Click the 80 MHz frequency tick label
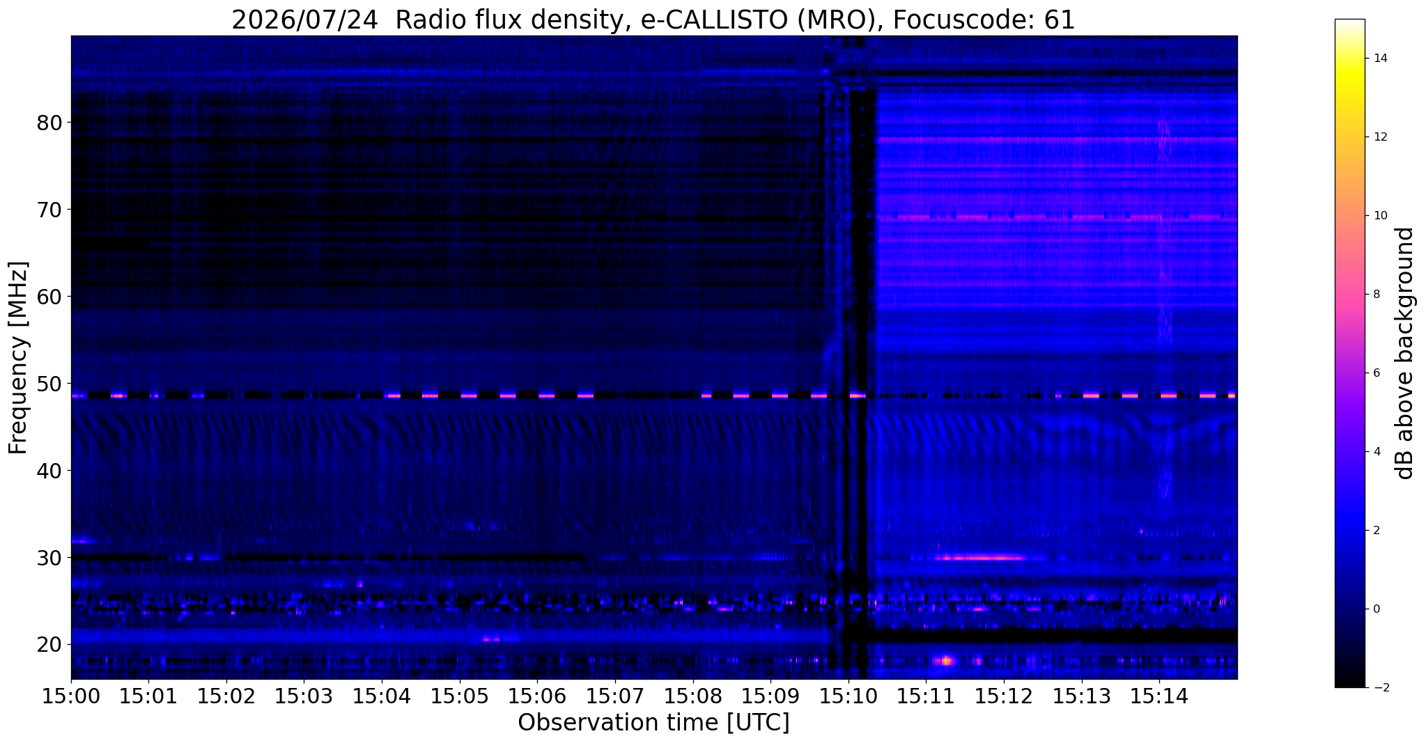This screenshot has height=743, width=1426. click(49, 123)
